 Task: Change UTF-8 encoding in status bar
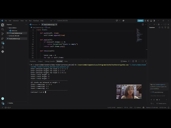[x=126, y=107]
